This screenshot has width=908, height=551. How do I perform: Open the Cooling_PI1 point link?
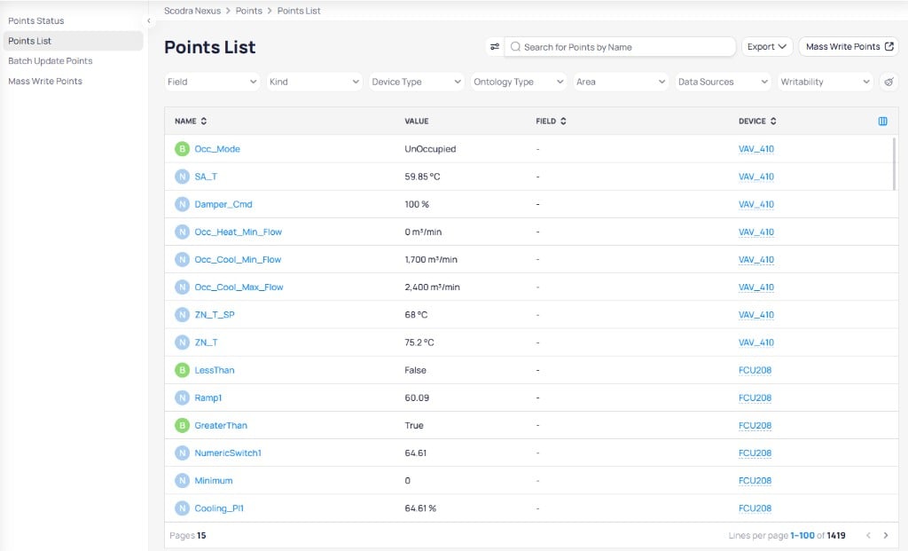tap(219, 508)
